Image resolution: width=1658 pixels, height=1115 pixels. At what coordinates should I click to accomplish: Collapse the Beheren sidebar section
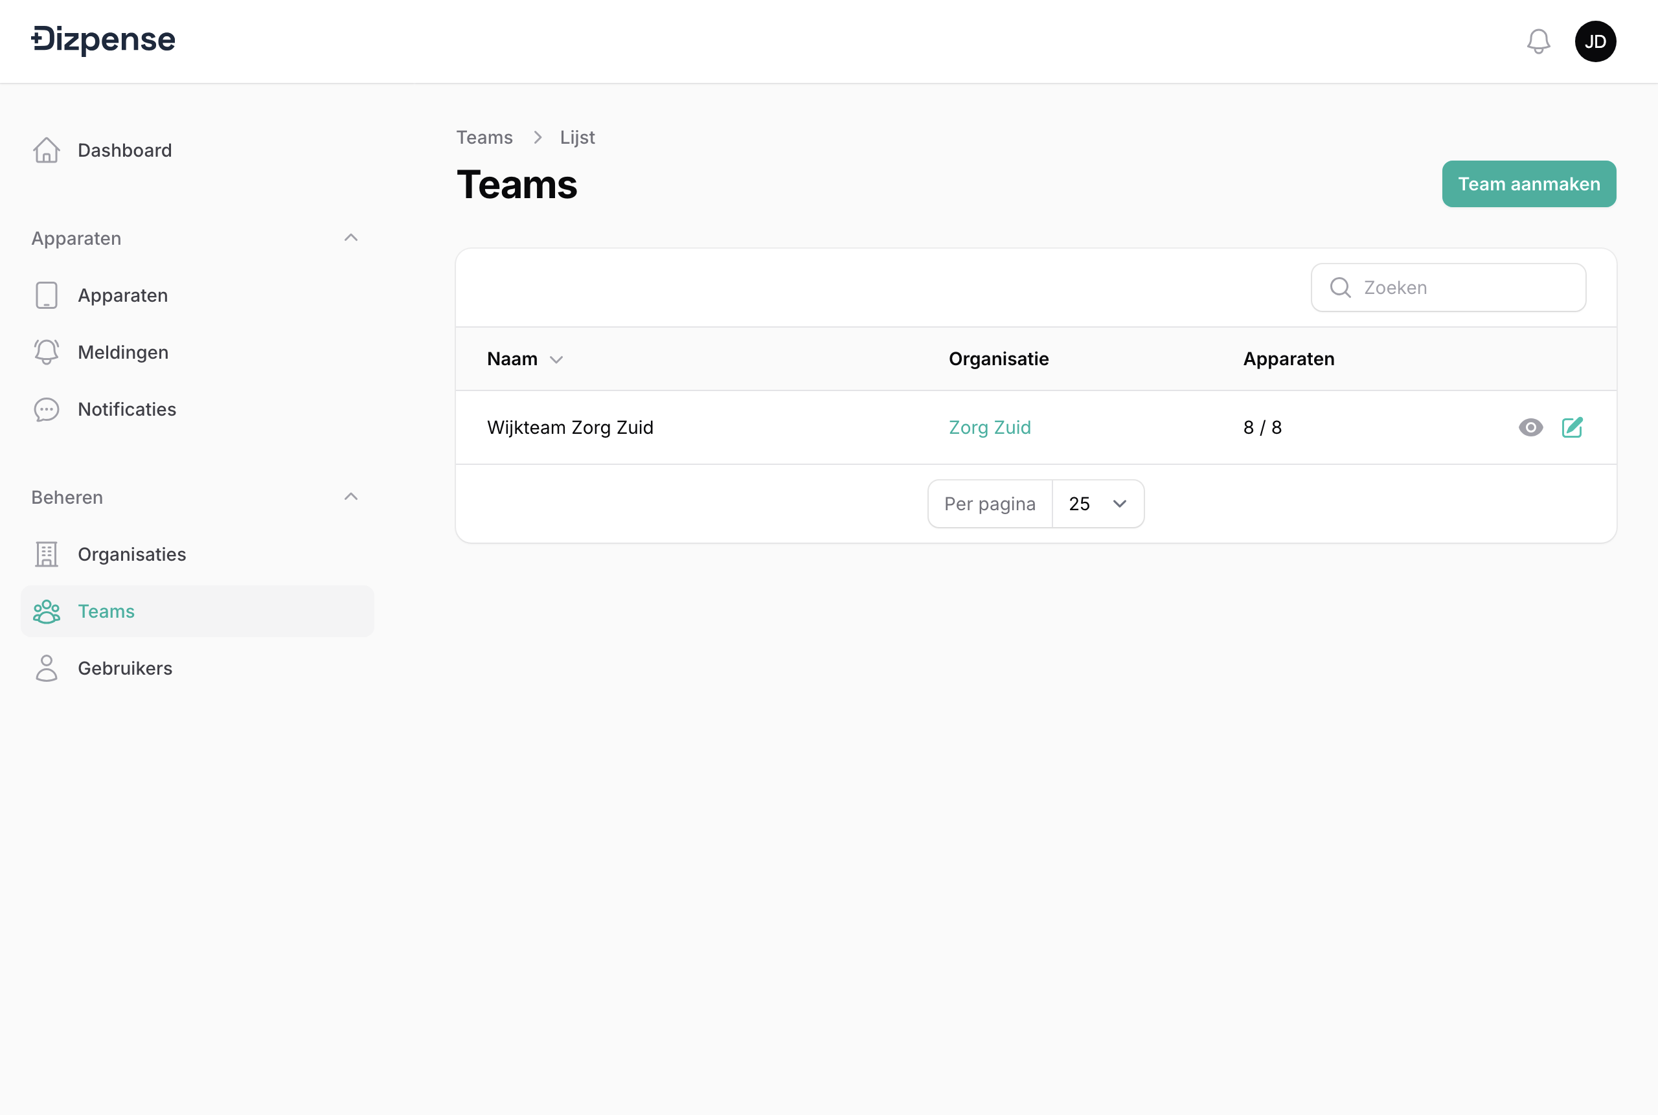[350, 497]
